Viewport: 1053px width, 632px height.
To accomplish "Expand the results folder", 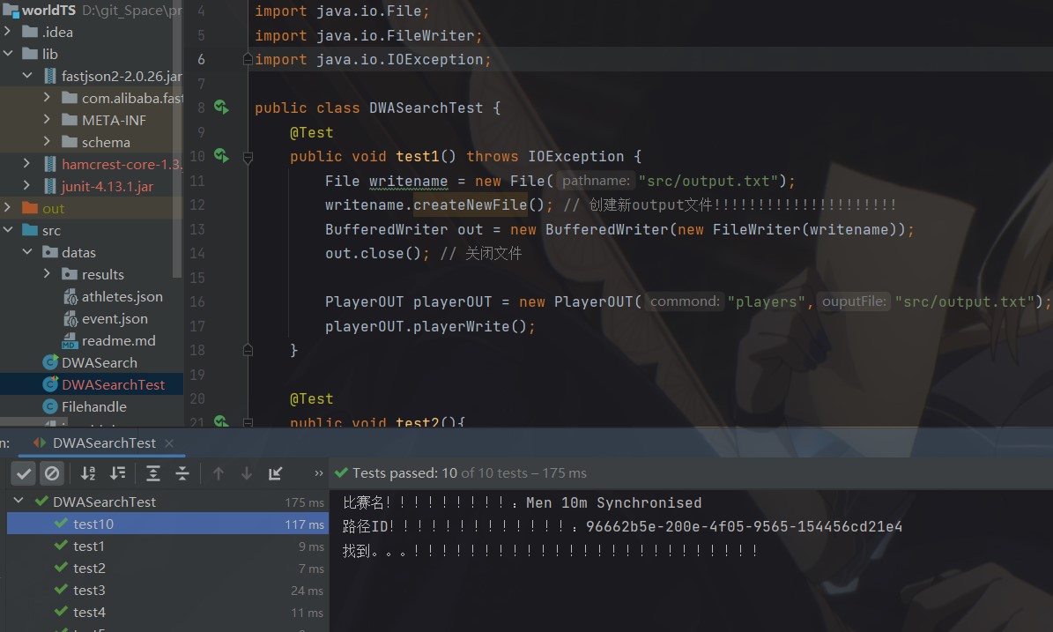I will (47, 274).
